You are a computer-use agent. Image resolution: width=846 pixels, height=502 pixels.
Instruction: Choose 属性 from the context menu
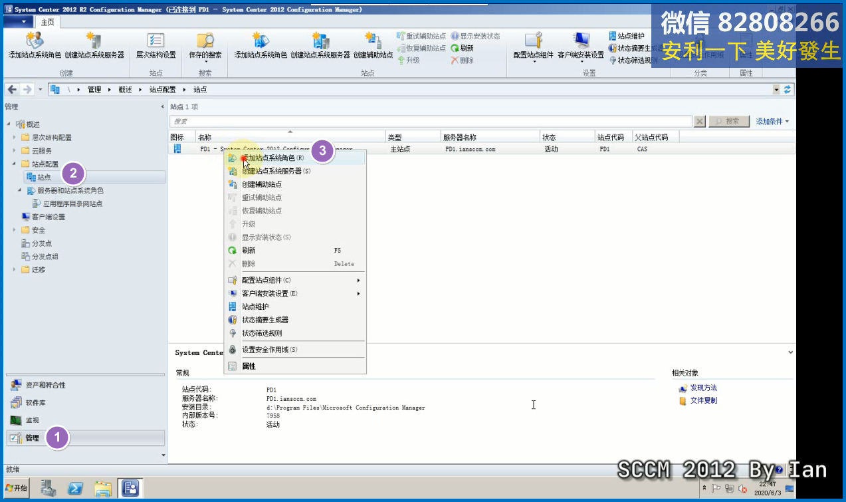(x=296, y=366)
